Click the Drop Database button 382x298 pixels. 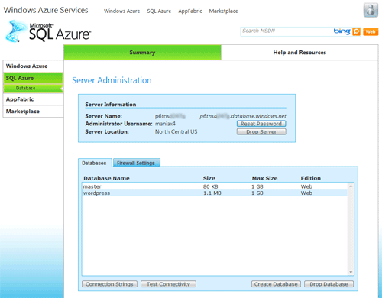click(329, 284)
